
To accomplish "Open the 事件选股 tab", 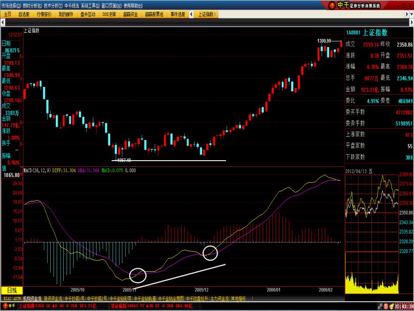I will tap(178, 15).
